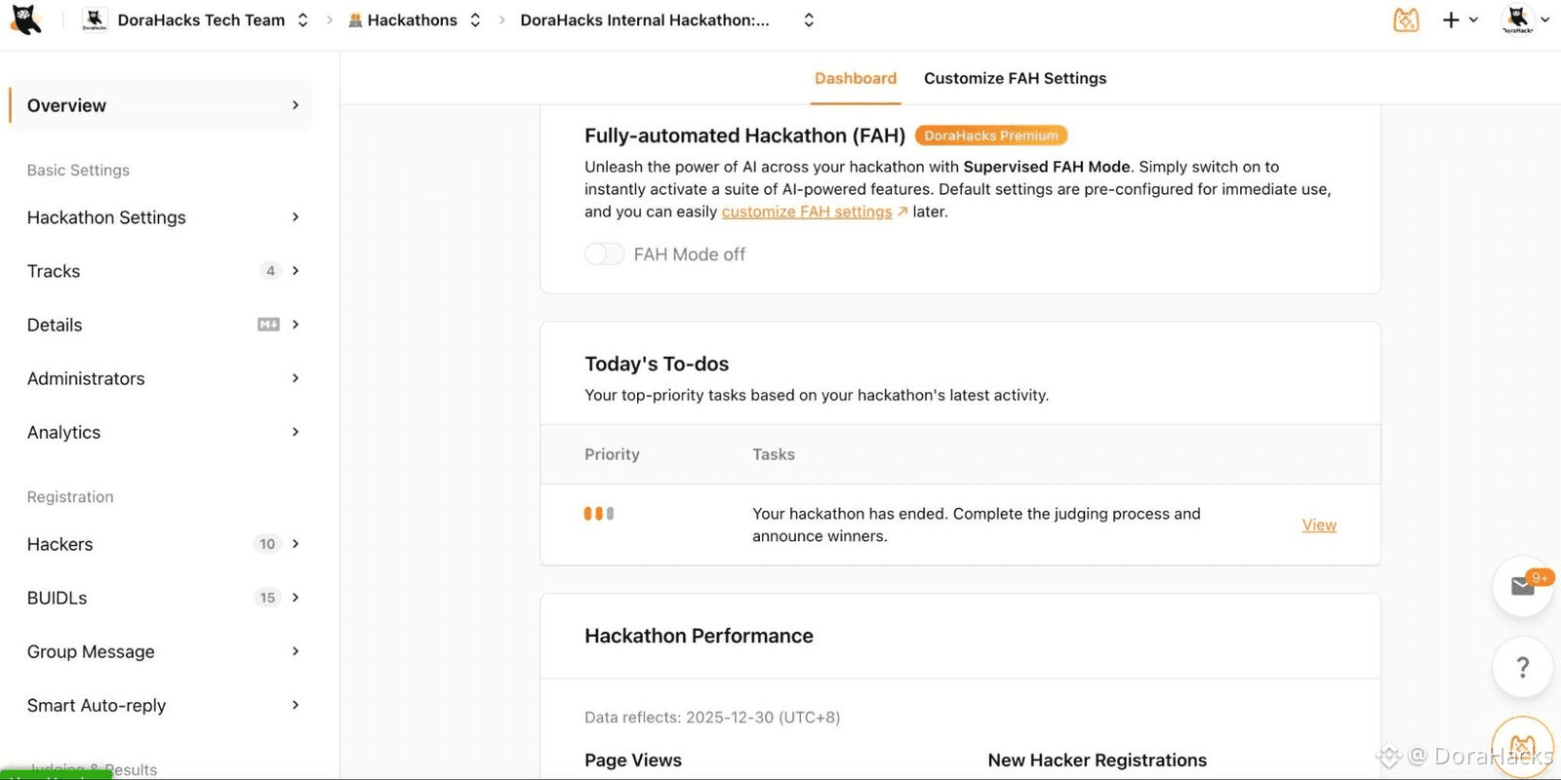Toggle FAH Mode switch on
This screenshot has width=1561, height=780.
(x=604, y=254)
